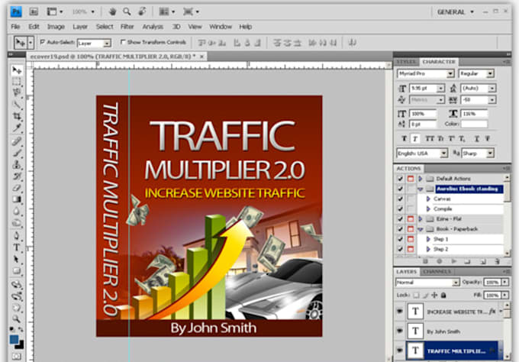Select the Eyedropper tool

pyautogui.click(x=16, y=128)
